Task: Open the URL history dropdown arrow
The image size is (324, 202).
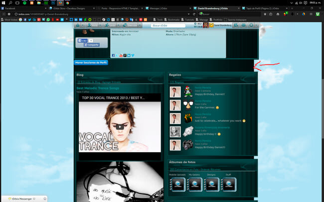Action: (188, 14)
